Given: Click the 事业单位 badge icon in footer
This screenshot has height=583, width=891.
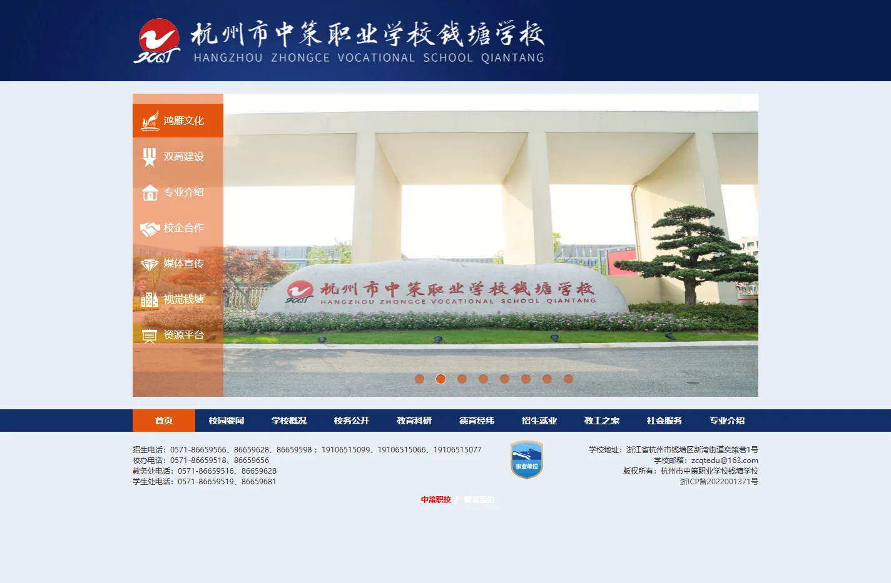Looking at the screenshot, I should pyautogui.click(x=527, y=460).
